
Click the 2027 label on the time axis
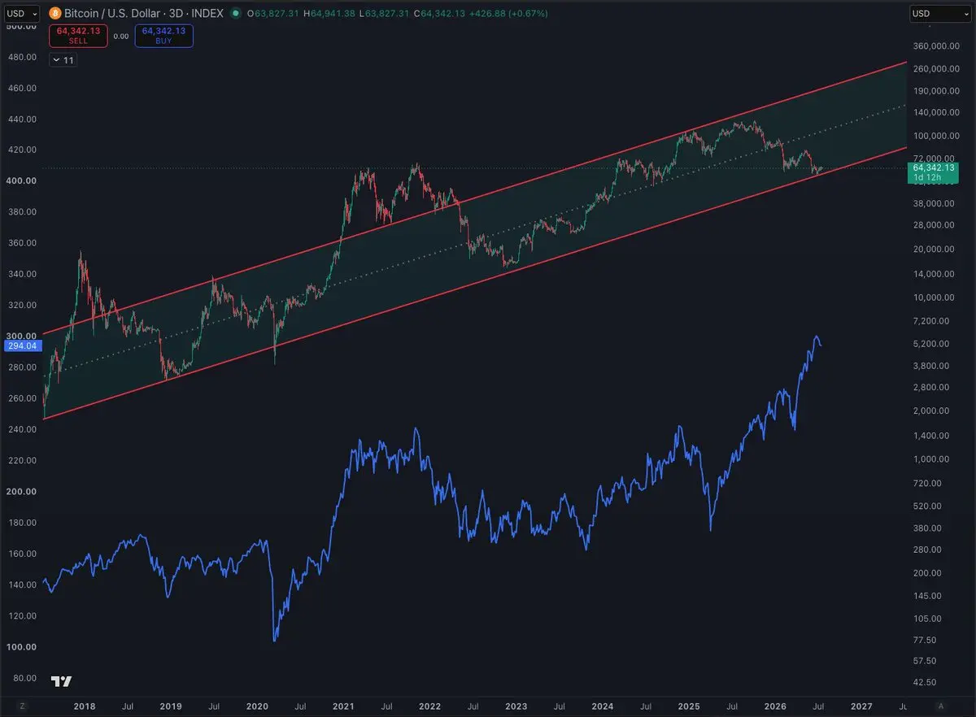(861, 706)
